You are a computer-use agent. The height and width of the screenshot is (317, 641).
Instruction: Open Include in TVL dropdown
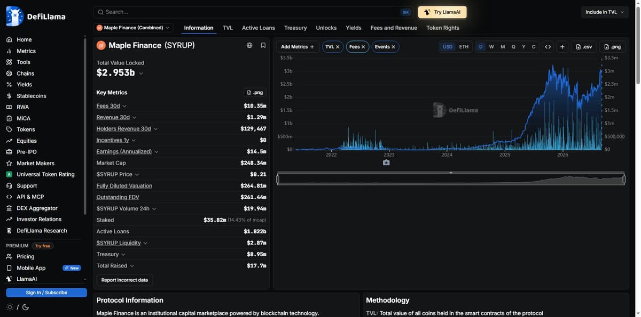(x=604, y=12)
